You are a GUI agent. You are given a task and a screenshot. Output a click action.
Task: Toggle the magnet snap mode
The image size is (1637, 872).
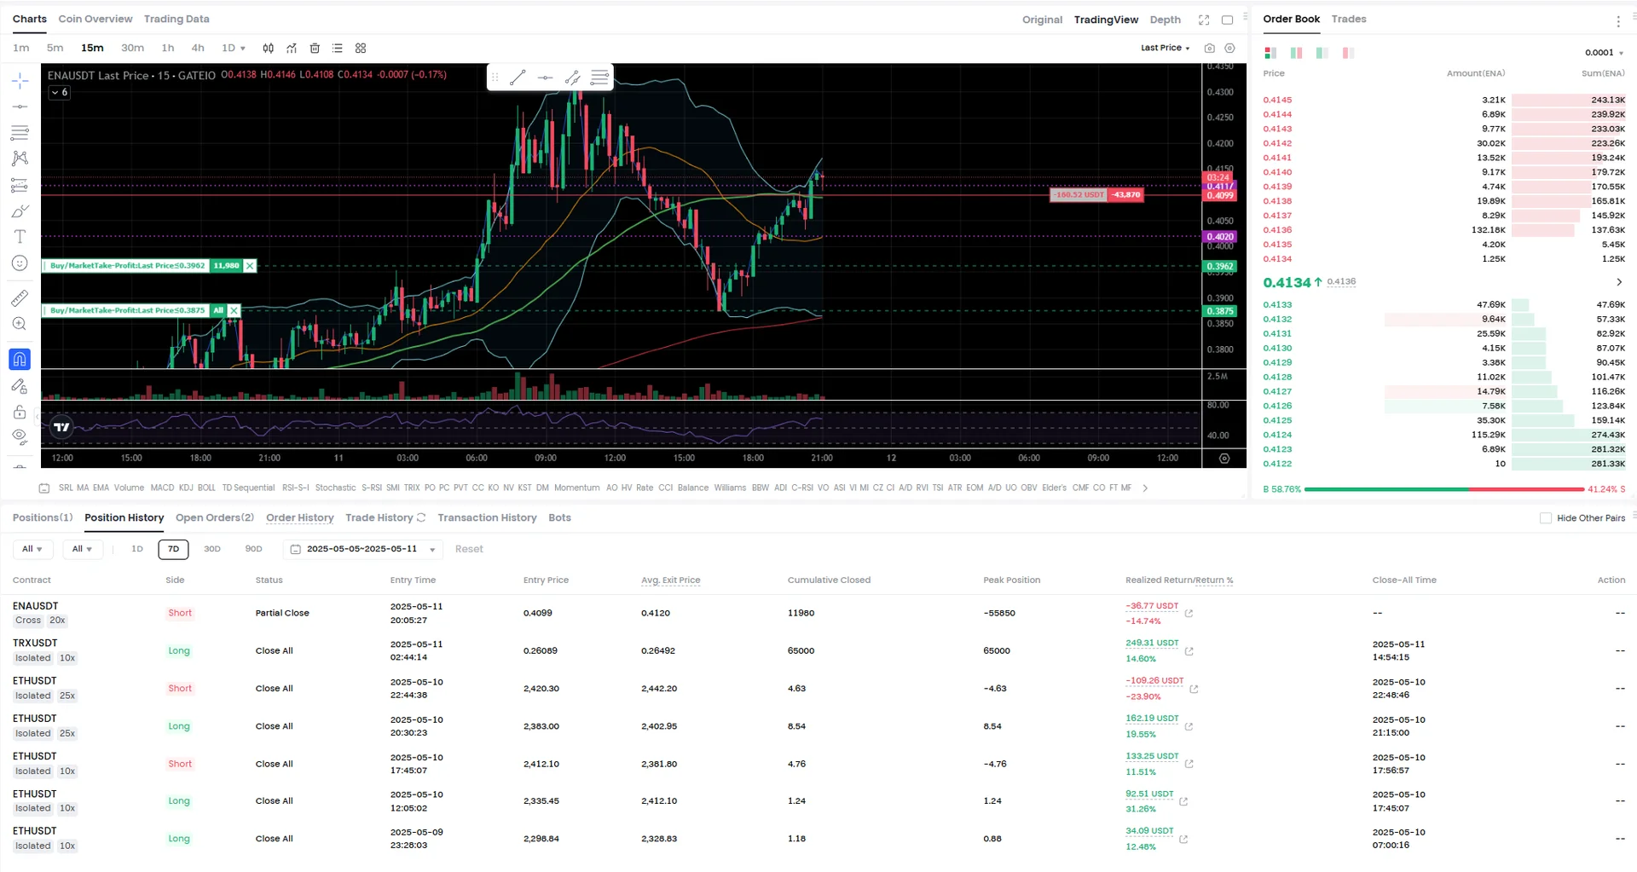(x=20, y=360)
